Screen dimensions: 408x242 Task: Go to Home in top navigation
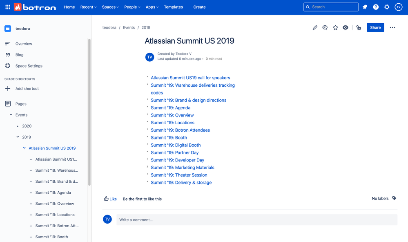pos(69,7)
